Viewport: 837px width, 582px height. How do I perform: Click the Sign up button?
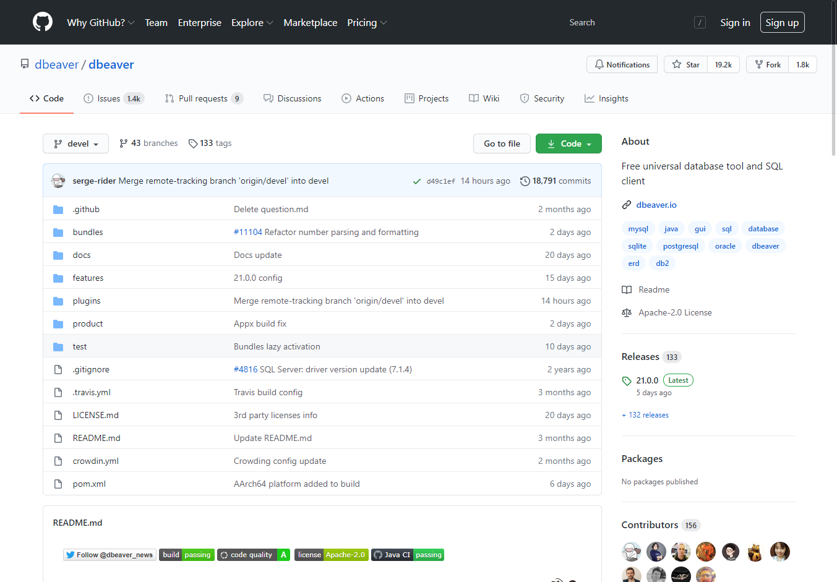pos(782,22)
